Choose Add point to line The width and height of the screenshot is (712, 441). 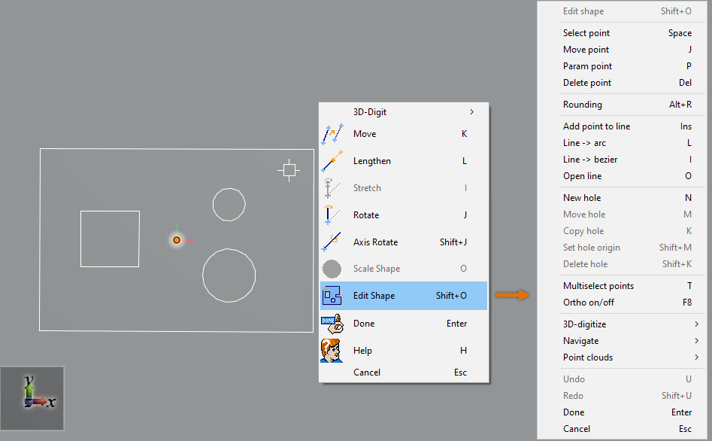(597, 126)
